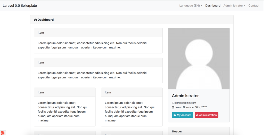
Task: Open the Contact page from the navbar
Action: (x=254, y=5)
